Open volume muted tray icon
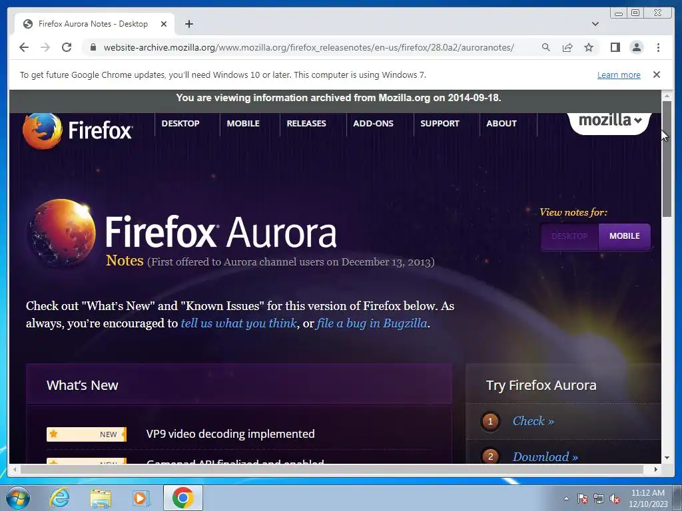 [x=615, y=498]
